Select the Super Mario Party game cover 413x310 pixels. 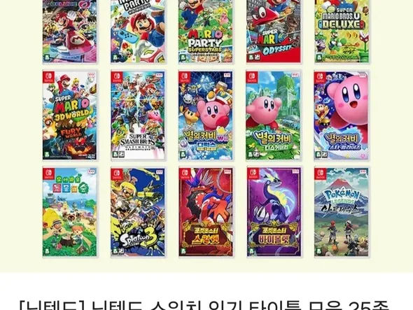[138, 31]
